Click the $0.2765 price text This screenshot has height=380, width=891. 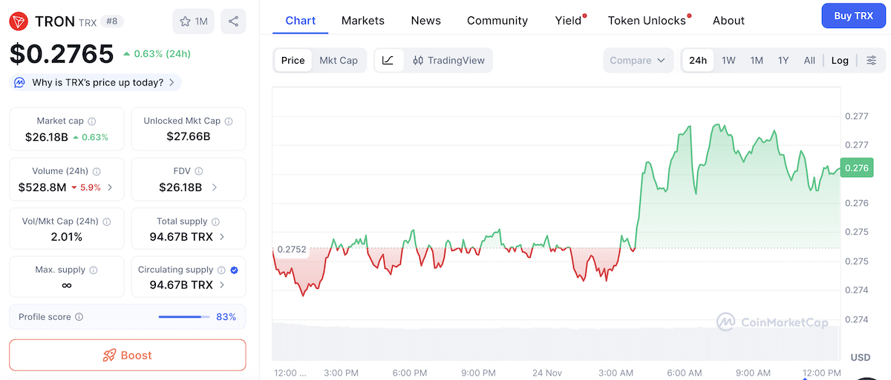coord(62,53)
